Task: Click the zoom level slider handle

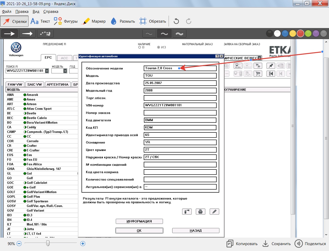Action: click(x=48, y=243)
